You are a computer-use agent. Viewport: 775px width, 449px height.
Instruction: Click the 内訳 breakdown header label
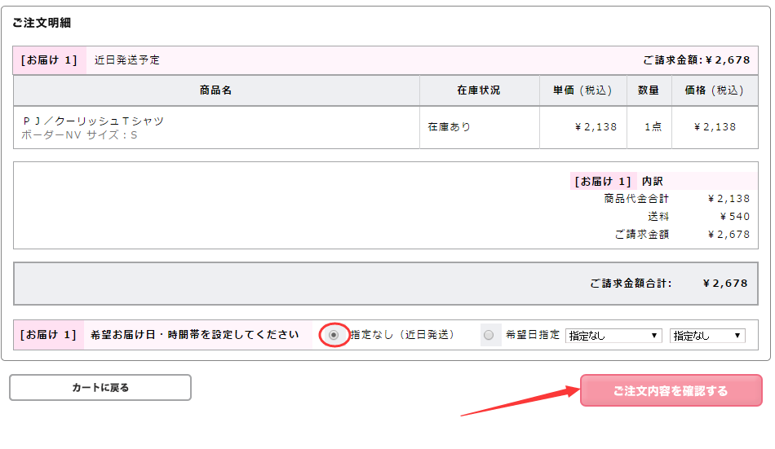(x=653, y=181)
